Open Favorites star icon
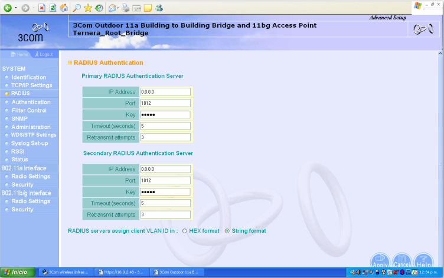Screen dimensions: 444x278 (88, 8)
